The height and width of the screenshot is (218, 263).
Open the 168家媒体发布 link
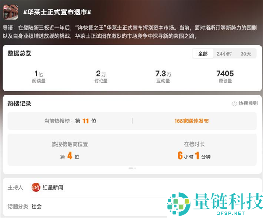[192, 121]
